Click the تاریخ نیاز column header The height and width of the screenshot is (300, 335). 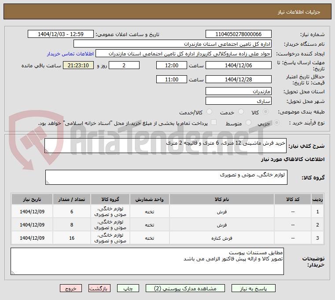pos(32,199)
